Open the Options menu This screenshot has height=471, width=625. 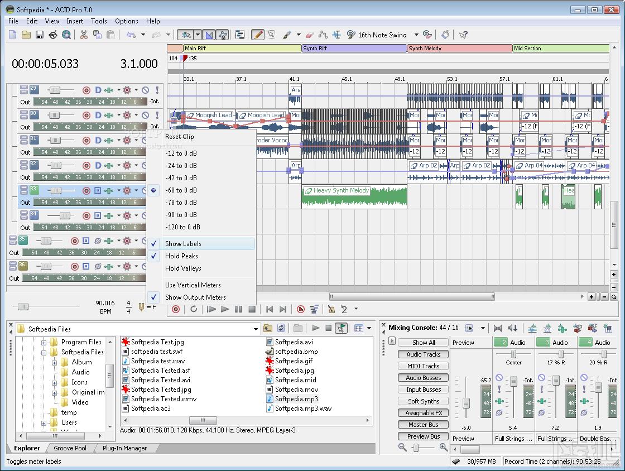126,21
